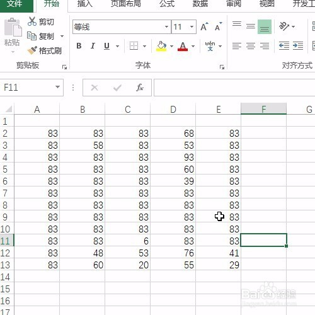Click the text orientation icon
The image size is (315, 315).
point(284,26)
